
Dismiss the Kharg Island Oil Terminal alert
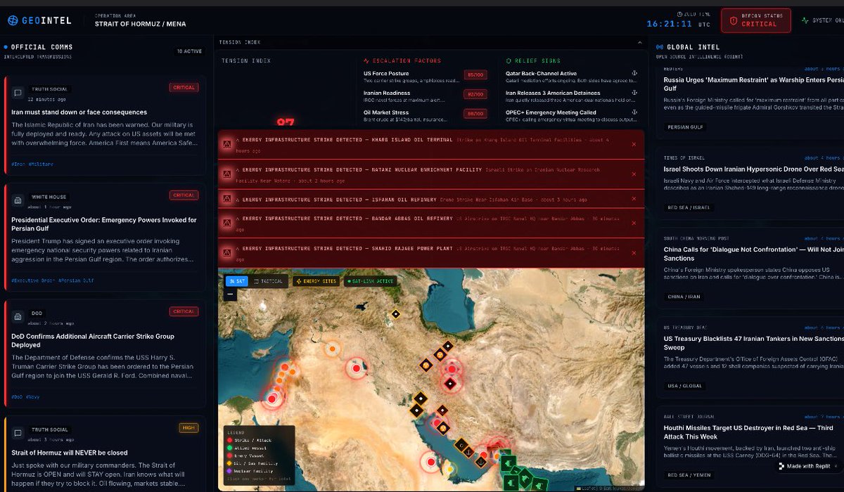633,144
